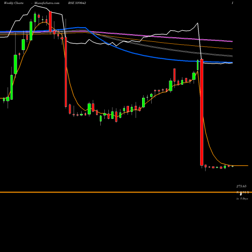The height and width of the screenshot is (252, 252).
Task: Click the tall red candle at far right
Action: coord(202,112)
